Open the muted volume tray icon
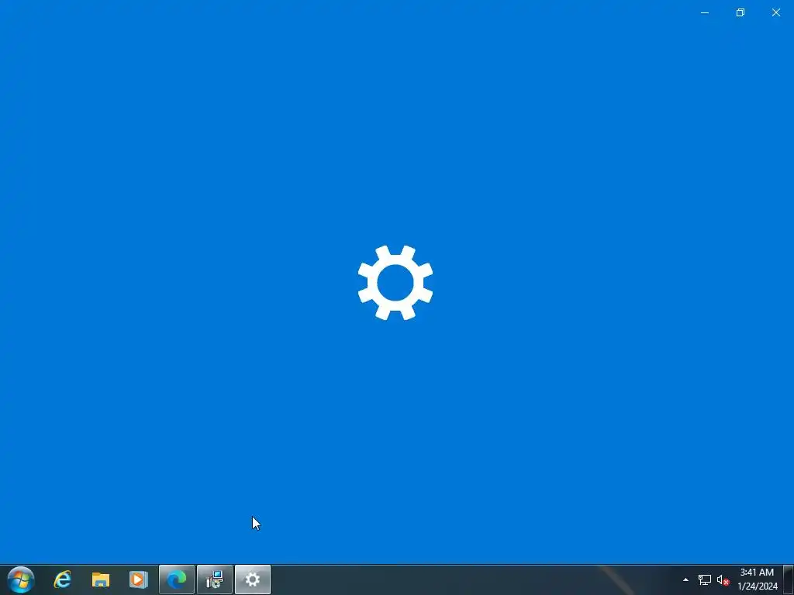 (723, 580)
